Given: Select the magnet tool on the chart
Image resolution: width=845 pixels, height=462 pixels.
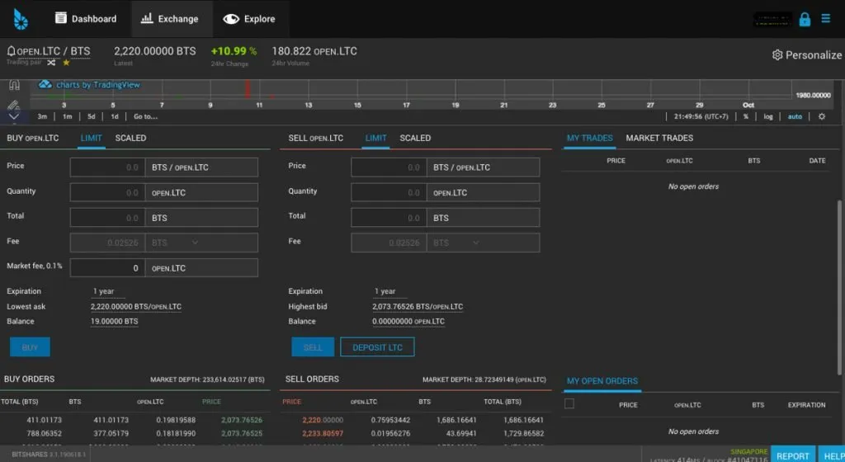Looking at the screenshot, I should [x=14, y=85].
